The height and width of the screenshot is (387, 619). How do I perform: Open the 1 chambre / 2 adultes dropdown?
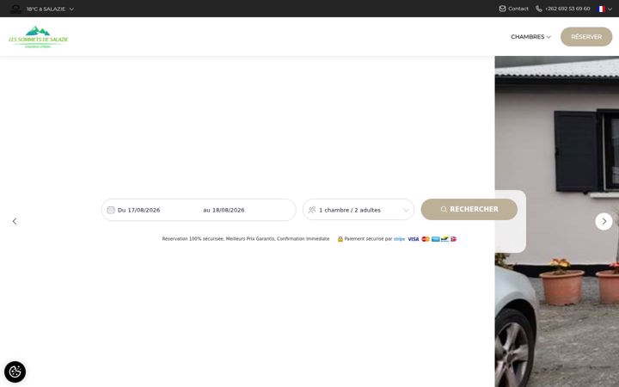tap(359, 210)
